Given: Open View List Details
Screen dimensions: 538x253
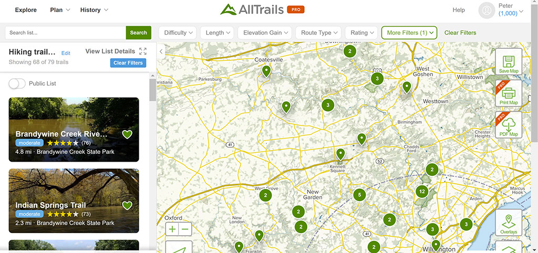Looking at the screenshot, I should pyautogui.click(x=110, y=51).
